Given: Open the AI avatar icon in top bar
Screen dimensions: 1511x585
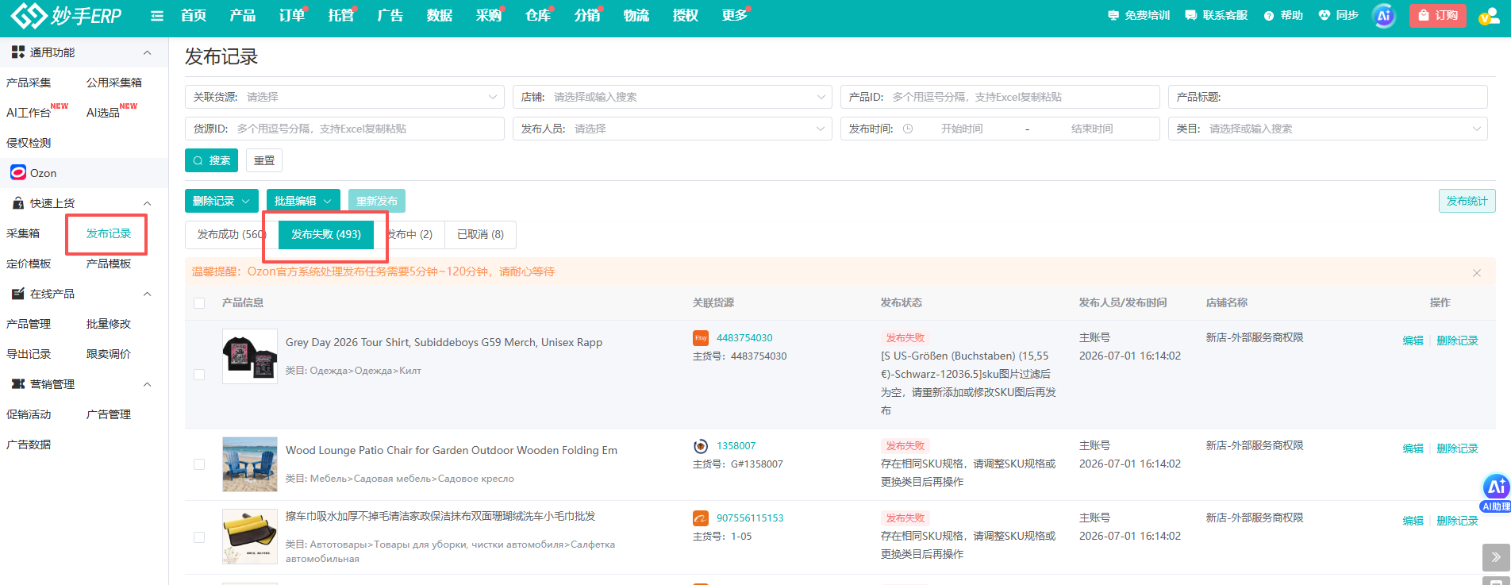Looking at the screenshot, I should pyautogui.click(x=1384, y=15).
